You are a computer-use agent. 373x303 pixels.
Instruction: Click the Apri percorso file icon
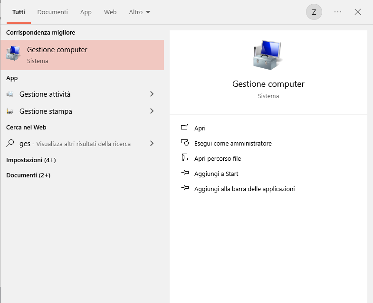[x=185, y=158]
